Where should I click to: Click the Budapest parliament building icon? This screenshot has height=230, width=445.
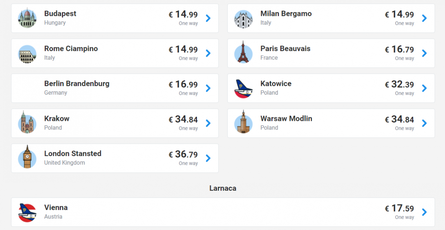tap(27, 18)
